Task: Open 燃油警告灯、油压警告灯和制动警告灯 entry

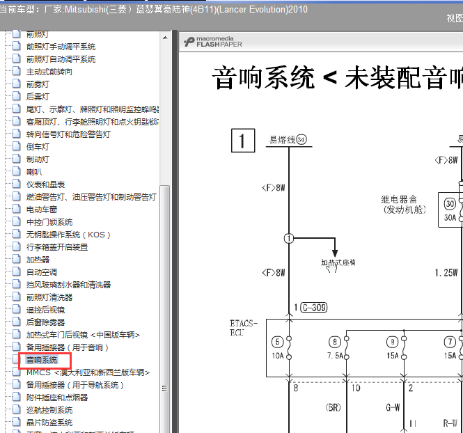Action: tap(91, 197)
